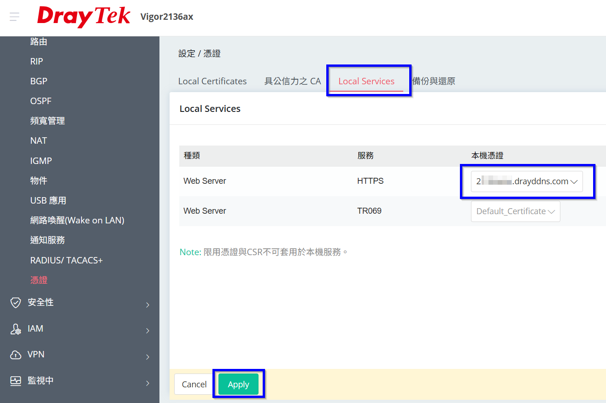Switch to 具公信力之 CA tab
606x403 pixels.
pyautogui.click(x=293, y=81)
